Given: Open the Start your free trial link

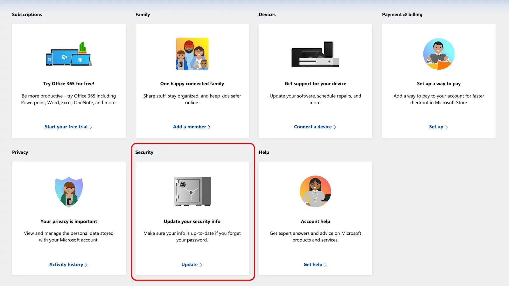Looking at the screenshot, I should (x=68, y=127).
